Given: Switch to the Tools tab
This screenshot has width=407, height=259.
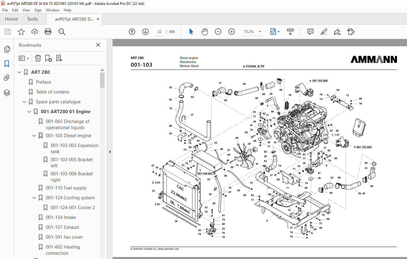Looking at the screenshot, I should pos(32,19).
